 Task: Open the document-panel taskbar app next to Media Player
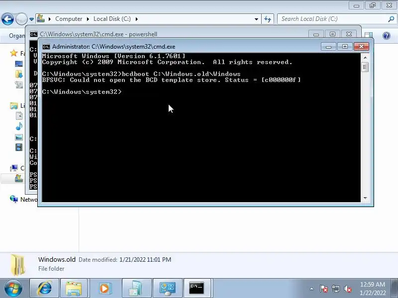pyautogui.click(x=136, y=288)
